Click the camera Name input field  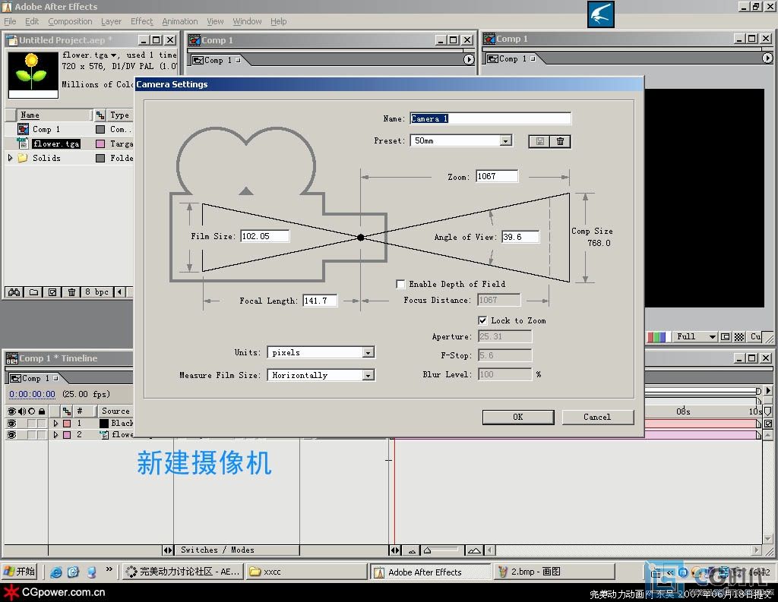(490, 118)
